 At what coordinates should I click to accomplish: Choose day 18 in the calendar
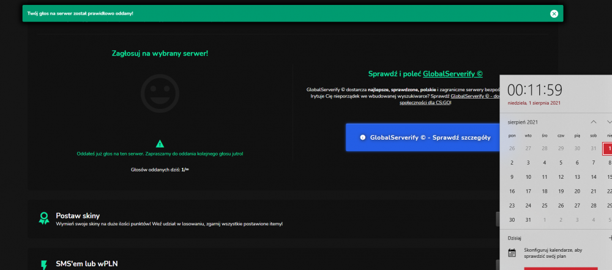[x=545, y=192]
